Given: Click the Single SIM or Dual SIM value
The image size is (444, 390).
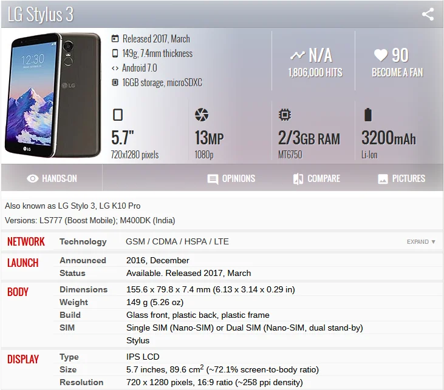Looking at the screenshot, I should coord(245,328).
